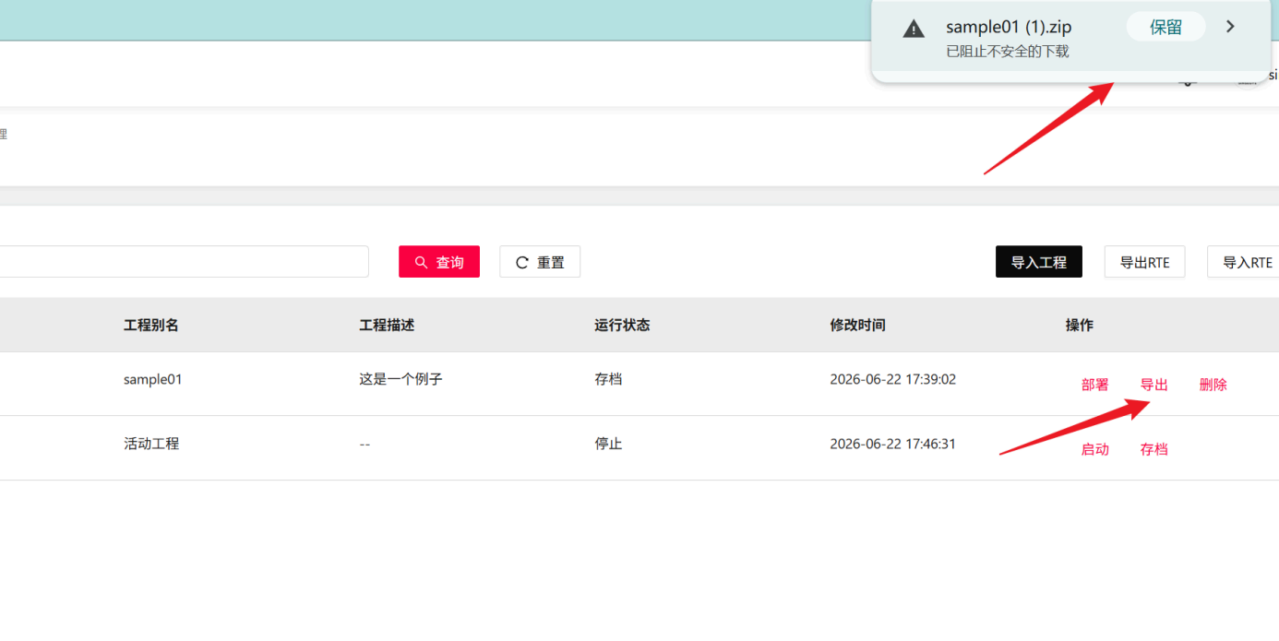Image resolution: width=1279 pixels, height=641 pixels.
Task: Click 导出 for sample01 row
Action: click(1154, 385)
